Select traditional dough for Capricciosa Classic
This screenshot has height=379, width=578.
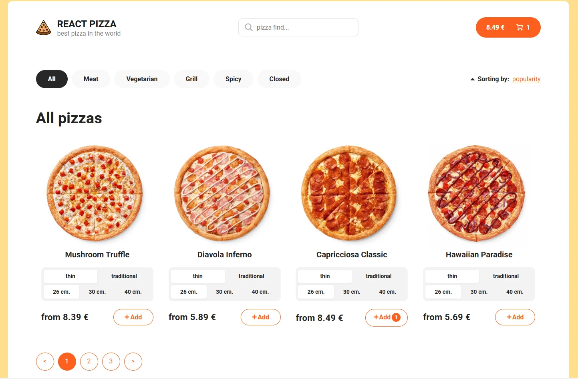[x=379, y=276]
